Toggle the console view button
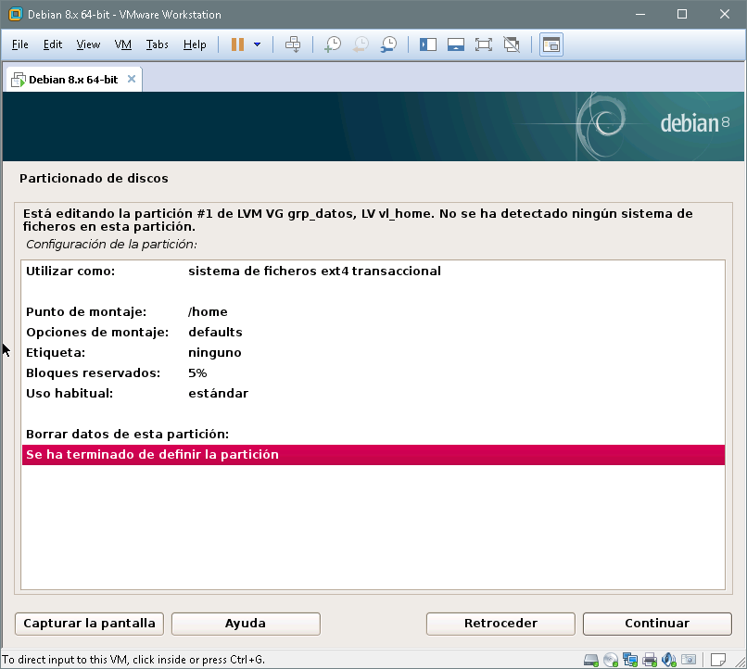This screenshot has height=669, width=747. (x=551, y=44)
